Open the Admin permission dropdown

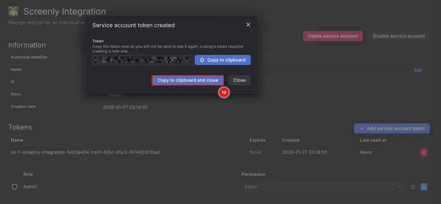(x=323, y=187)
